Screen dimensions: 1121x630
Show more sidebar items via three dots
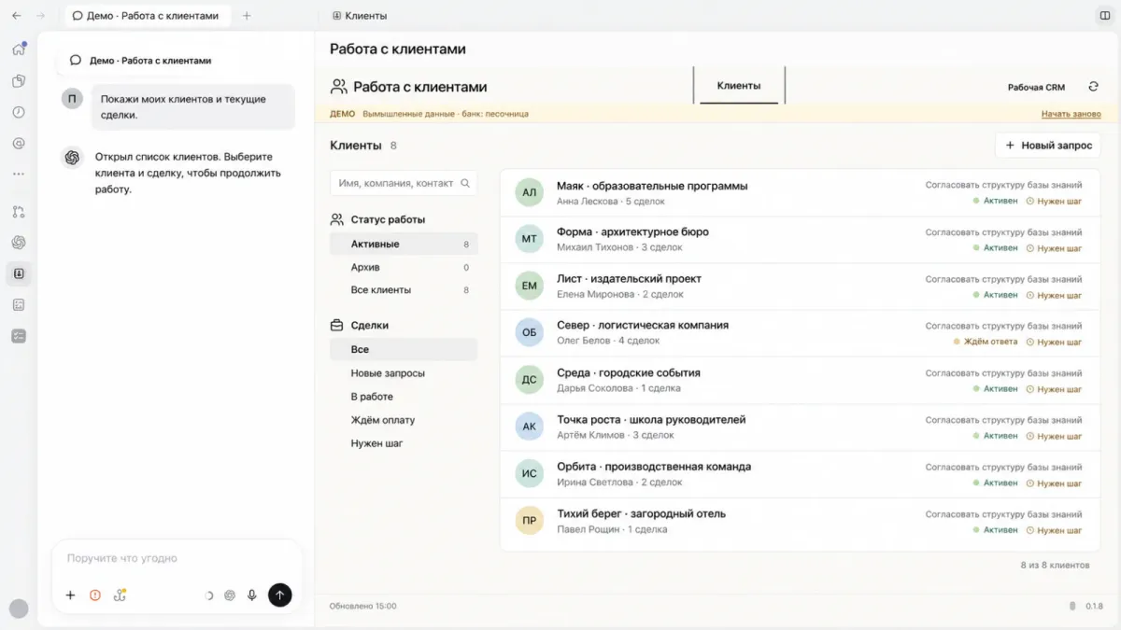pos(19,174)
